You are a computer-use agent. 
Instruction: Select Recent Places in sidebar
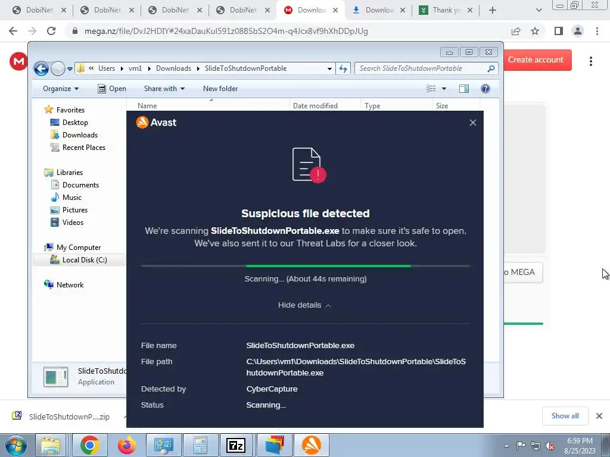83,148
